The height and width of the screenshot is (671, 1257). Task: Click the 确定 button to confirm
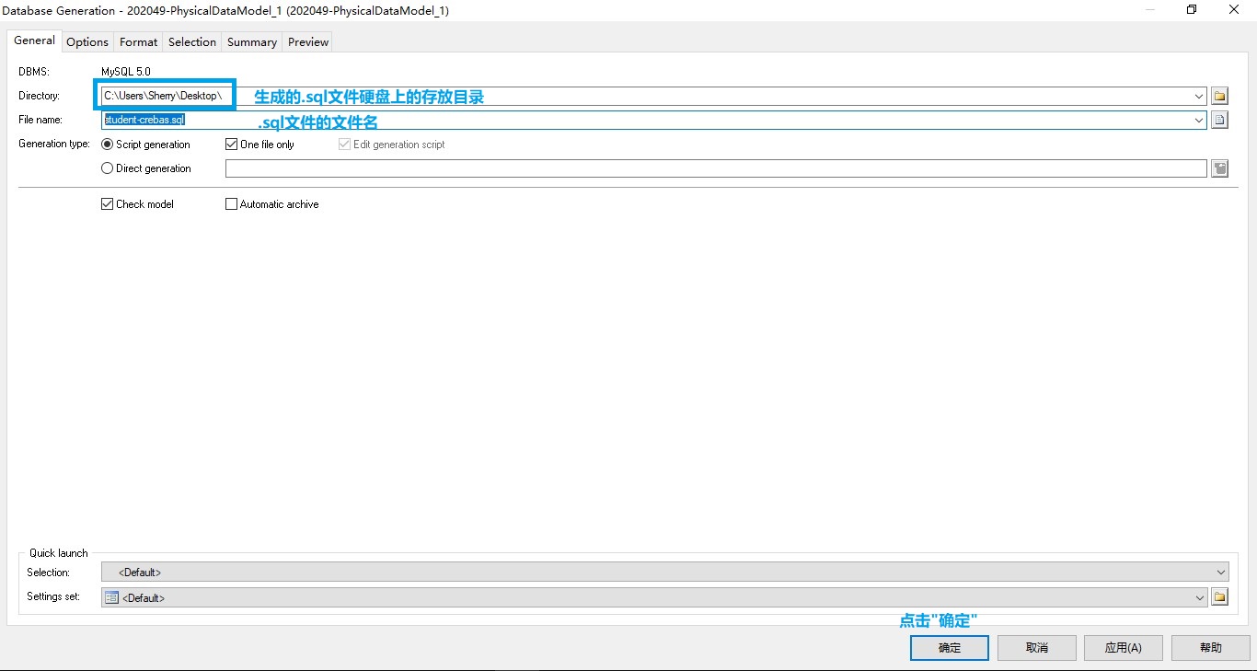949,647
